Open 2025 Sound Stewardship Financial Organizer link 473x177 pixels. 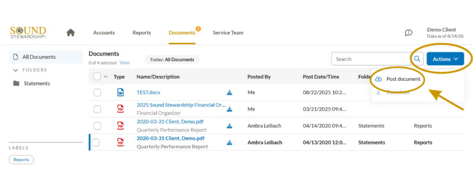(181, 105)
